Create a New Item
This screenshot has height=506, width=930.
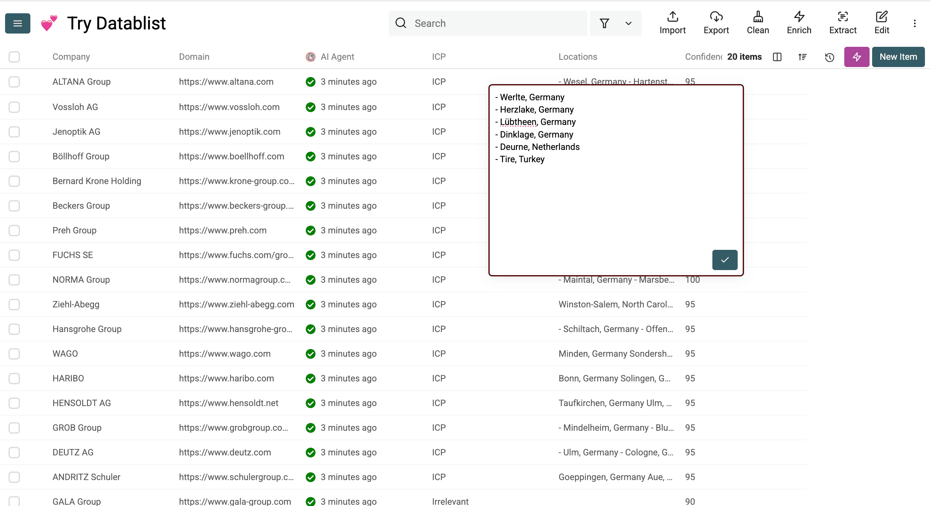pos(898,57)
